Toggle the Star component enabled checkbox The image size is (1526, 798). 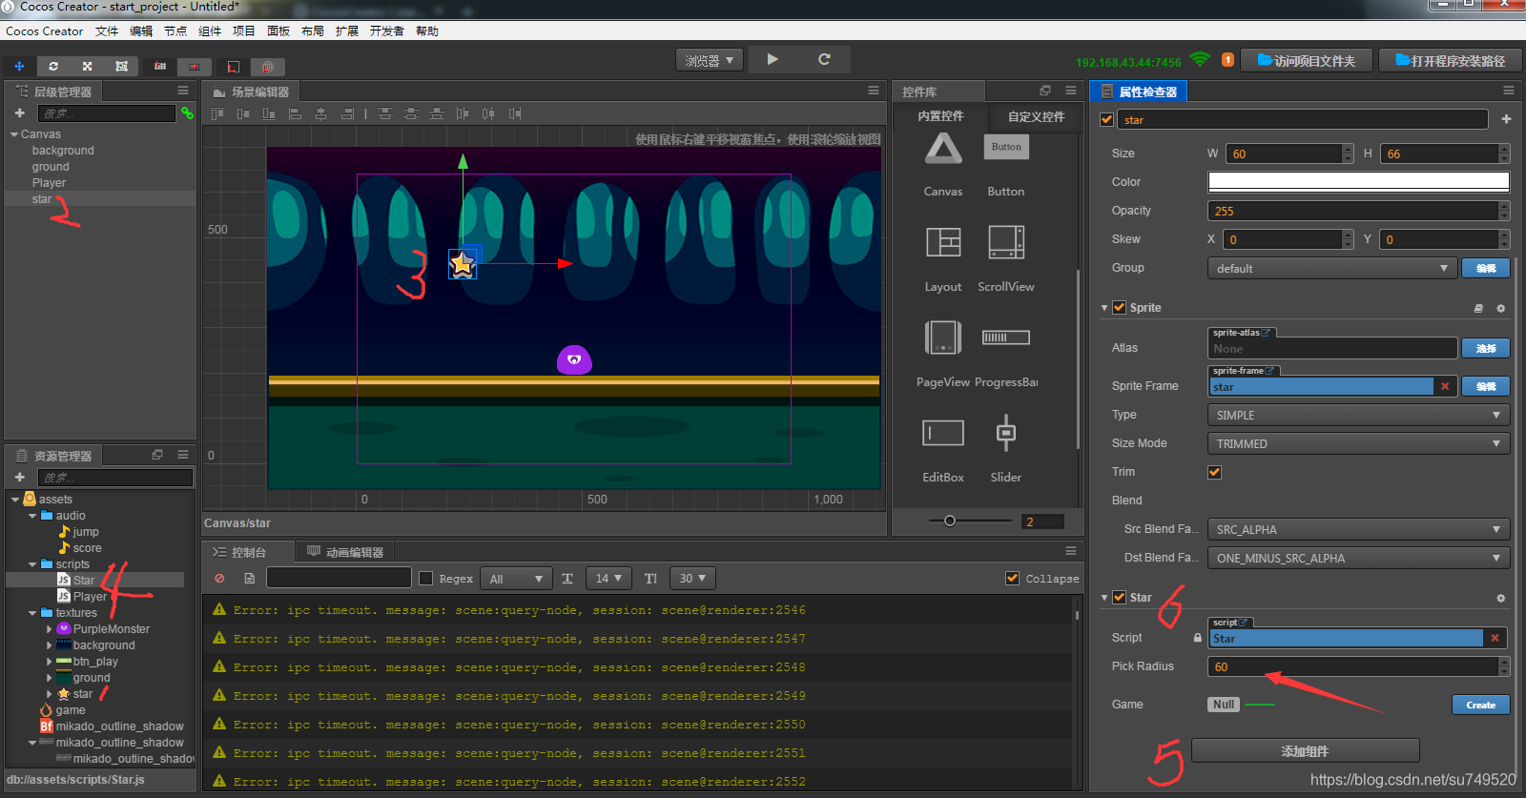point(1120,598)
